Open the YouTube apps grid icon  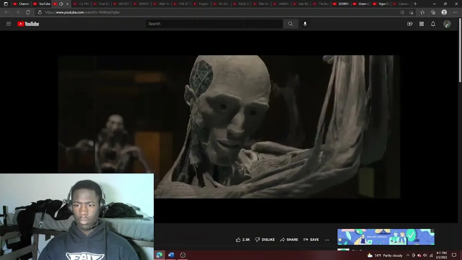click(421, 24)
